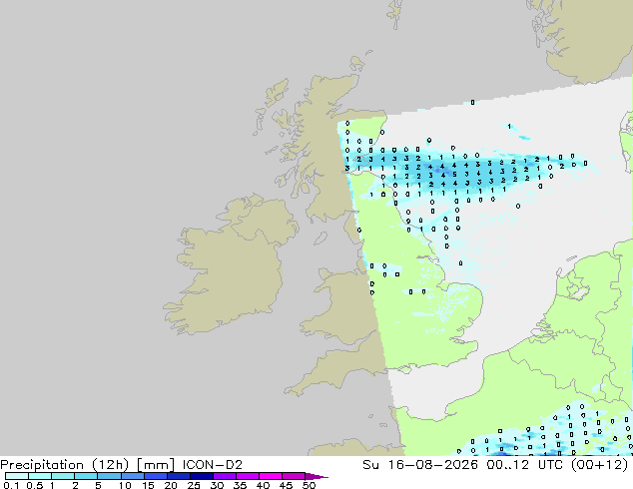Select the '35' legend scale value

pos(240,485)
